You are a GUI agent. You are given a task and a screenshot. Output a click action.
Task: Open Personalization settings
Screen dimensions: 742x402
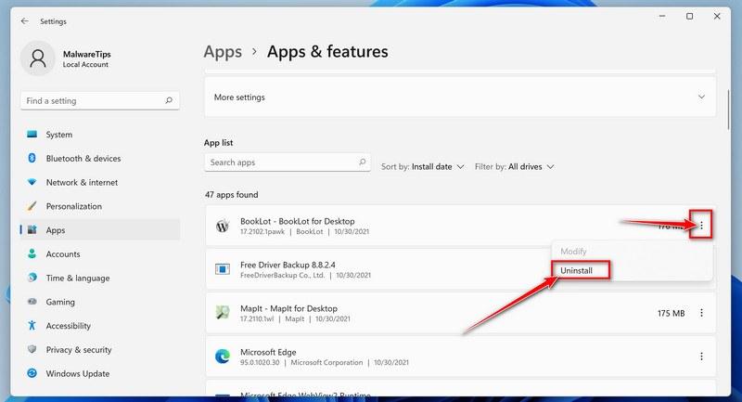(x=100, y=206)
